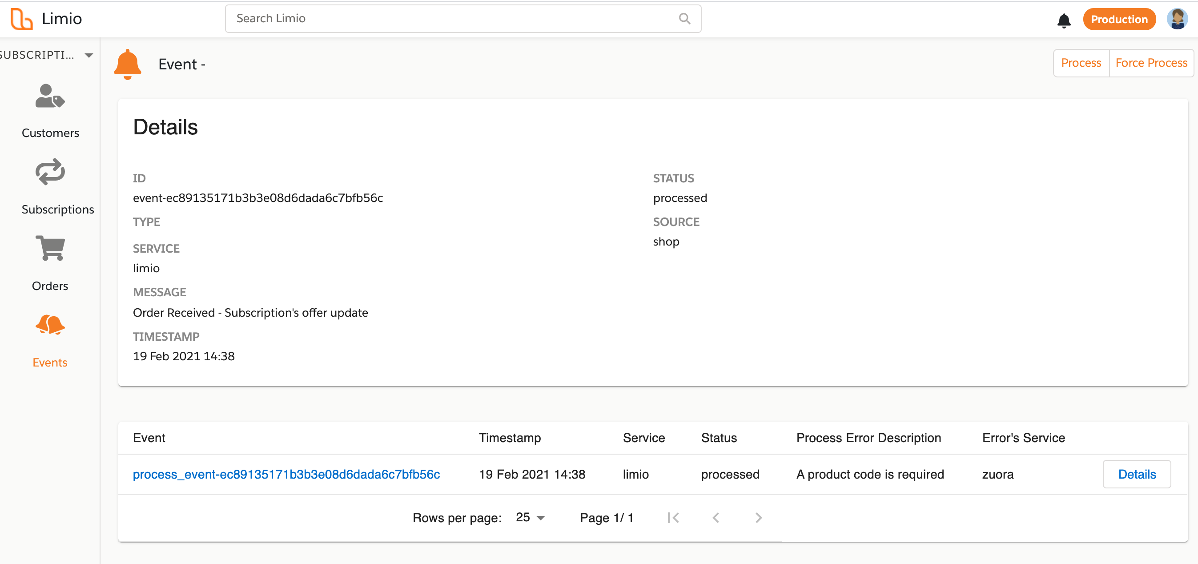This screenshot has width=1198, height=564.
Task: Open the Customers label in sidebar
Action: [50, 133]
